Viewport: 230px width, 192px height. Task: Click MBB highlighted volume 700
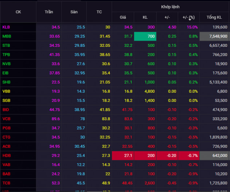tap(145, 36)
